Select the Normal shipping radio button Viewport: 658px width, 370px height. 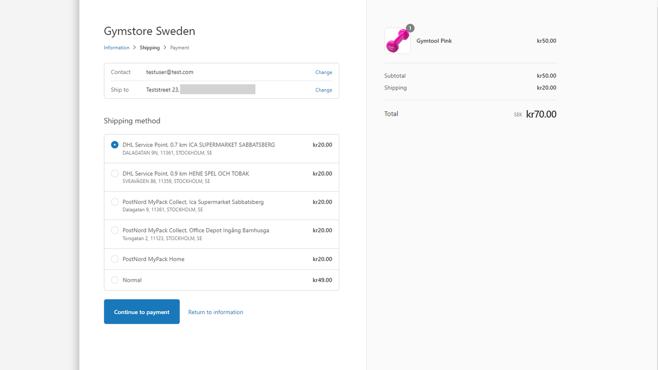(115, 280)
